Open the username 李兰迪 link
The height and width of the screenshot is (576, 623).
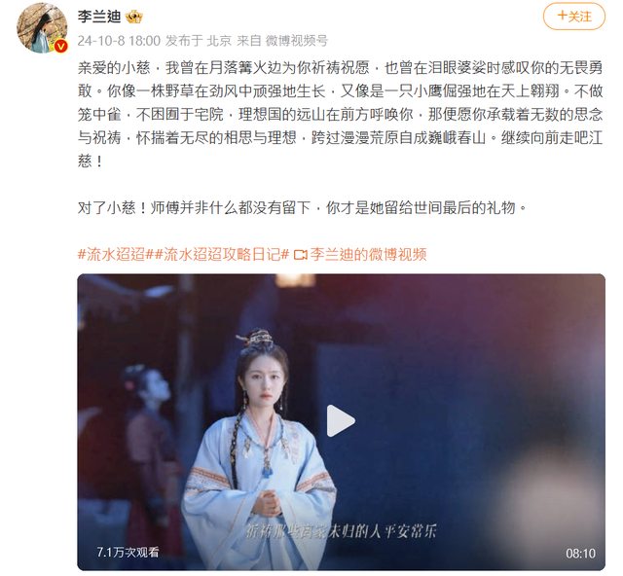tap(99, 17)
